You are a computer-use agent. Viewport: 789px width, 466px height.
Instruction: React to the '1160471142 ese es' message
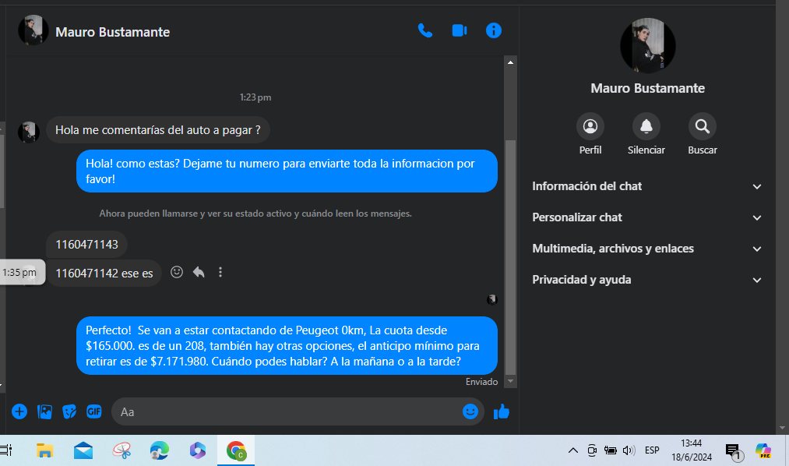[x=177, y=272]
